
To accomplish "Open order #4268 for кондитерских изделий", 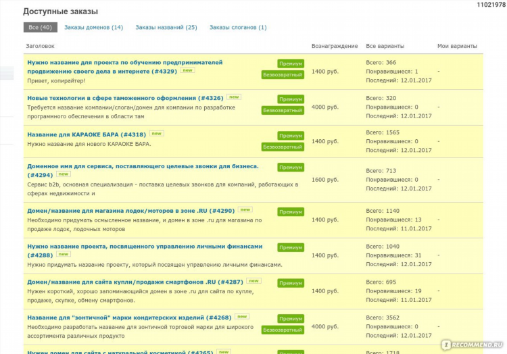I will pos(129,318).
